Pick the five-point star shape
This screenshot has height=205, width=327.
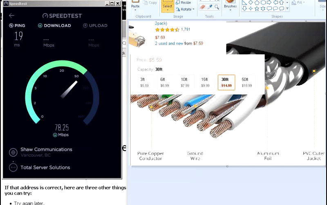tap(257, 9)
